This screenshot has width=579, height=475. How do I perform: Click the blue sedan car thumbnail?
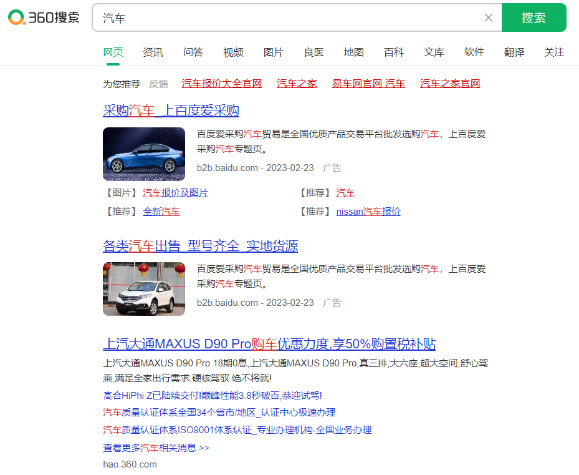coord(144,154)
